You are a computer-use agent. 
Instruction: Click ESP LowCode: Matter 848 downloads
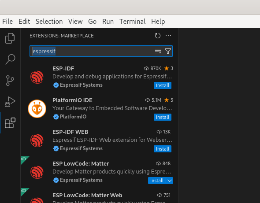163,163
